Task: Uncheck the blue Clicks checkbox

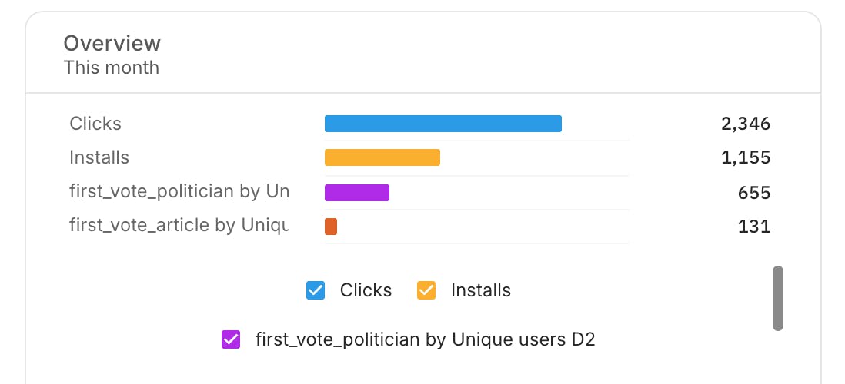Action: click(316, 290)
